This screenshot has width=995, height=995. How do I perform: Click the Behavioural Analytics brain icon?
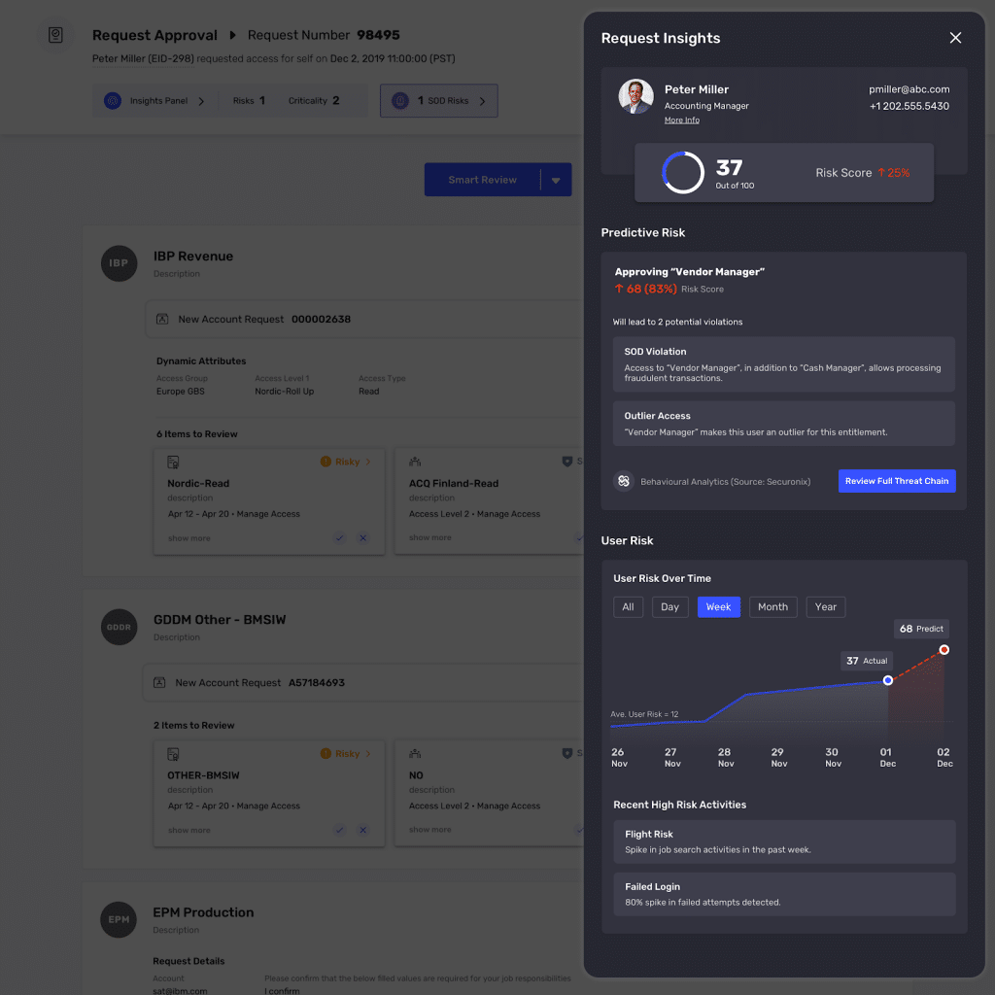624,482
